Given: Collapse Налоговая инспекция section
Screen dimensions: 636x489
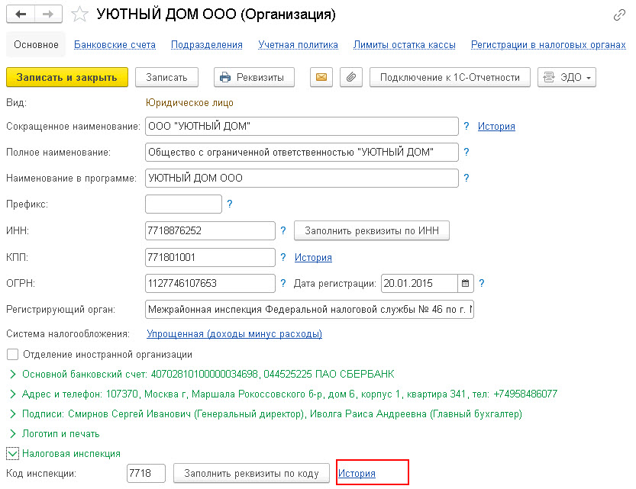Looking at the screenshot, I should pos(12,453).
